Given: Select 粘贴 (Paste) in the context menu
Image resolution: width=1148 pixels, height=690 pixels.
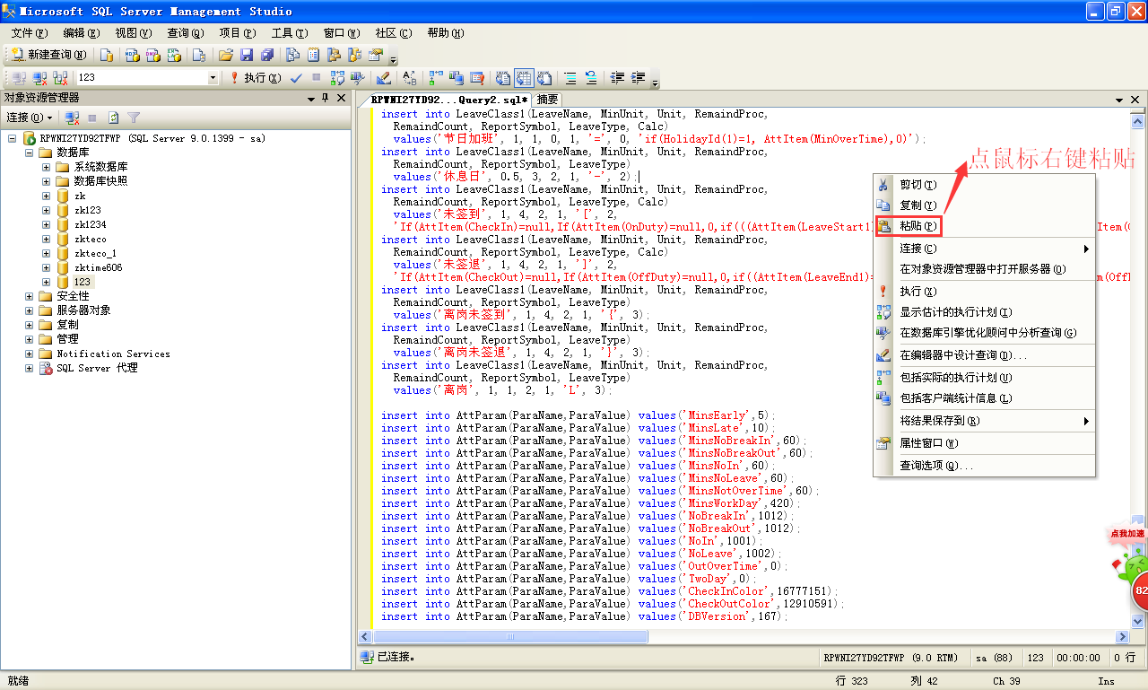Looking at the screenshot, I should 917,226.
